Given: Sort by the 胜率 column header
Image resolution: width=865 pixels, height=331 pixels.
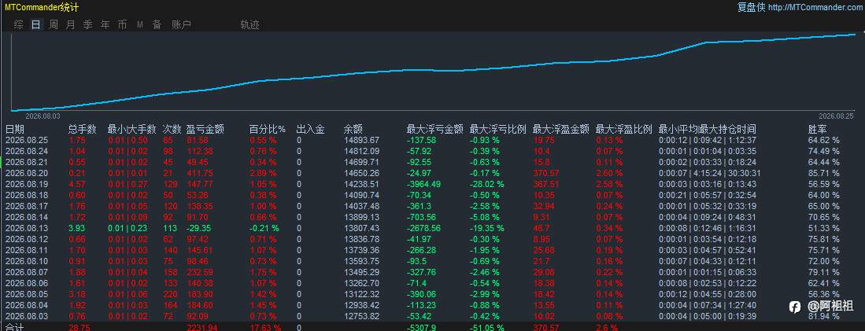Looking at the screenshot, I should click(818, 130).
